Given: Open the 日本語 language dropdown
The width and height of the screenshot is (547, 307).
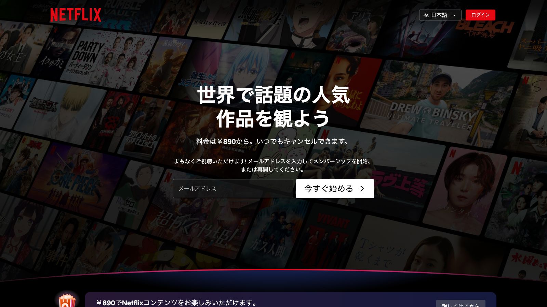Looking at the screenshot, I should 440,15.
